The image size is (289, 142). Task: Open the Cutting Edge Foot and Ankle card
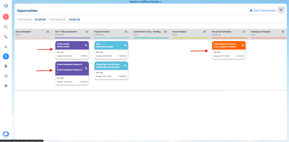pos(111,70)
